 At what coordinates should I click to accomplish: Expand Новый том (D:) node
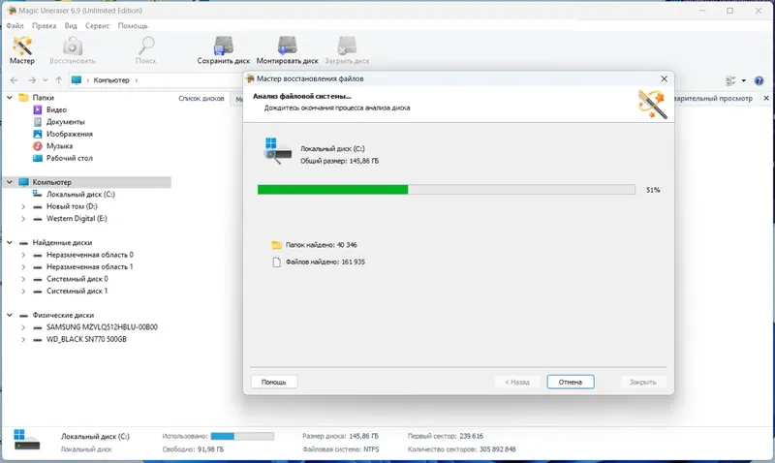tap(23, 206)
